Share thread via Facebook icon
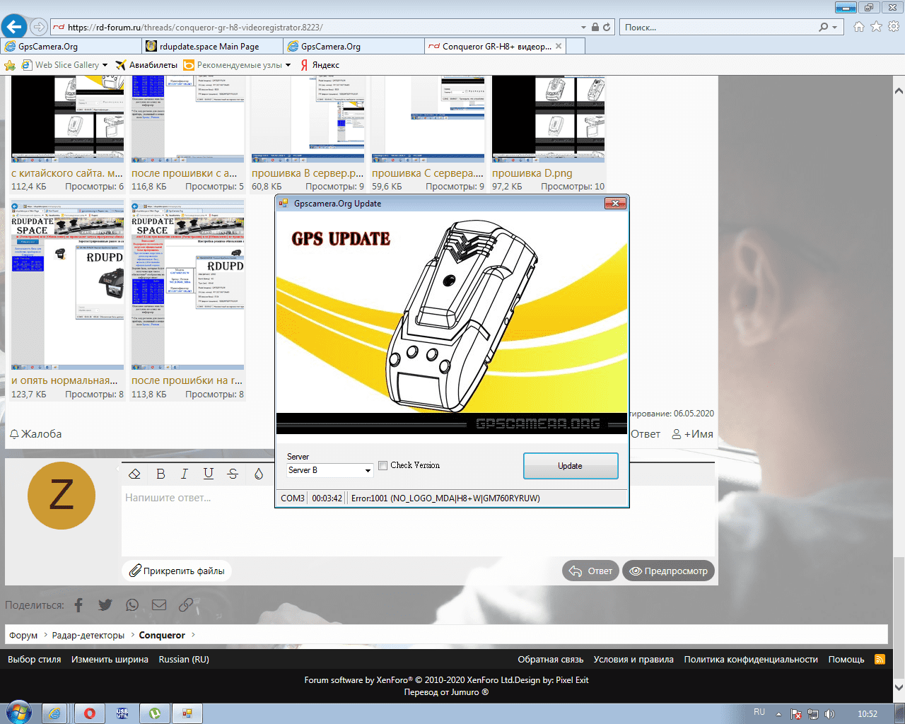 click(x=78, y=605)
